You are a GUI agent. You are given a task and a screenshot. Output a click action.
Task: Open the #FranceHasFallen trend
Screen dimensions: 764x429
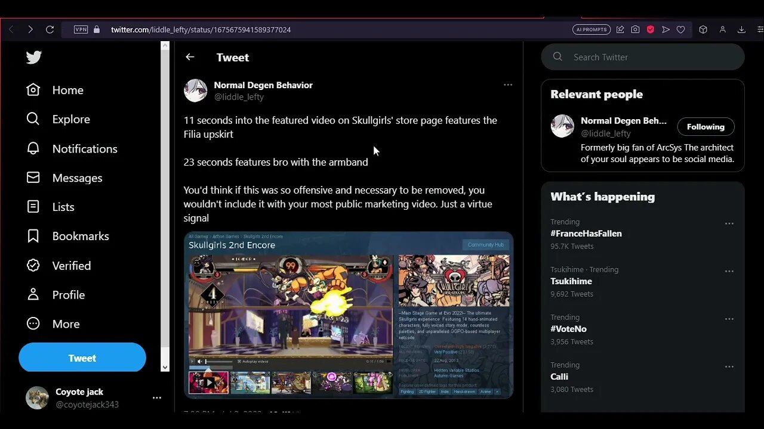[x=586, y=234]
